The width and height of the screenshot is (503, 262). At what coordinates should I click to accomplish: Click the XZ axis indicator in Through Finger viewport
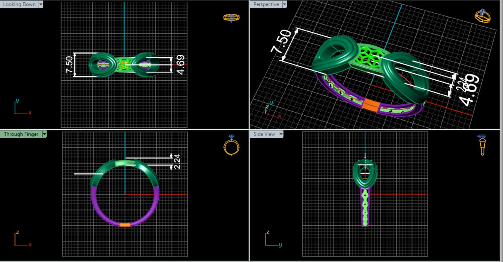click(x=21, y=239)
